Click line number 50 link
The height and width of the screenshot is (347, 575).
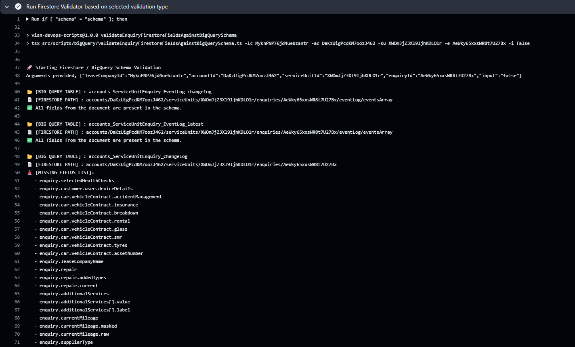click(17, 172)
